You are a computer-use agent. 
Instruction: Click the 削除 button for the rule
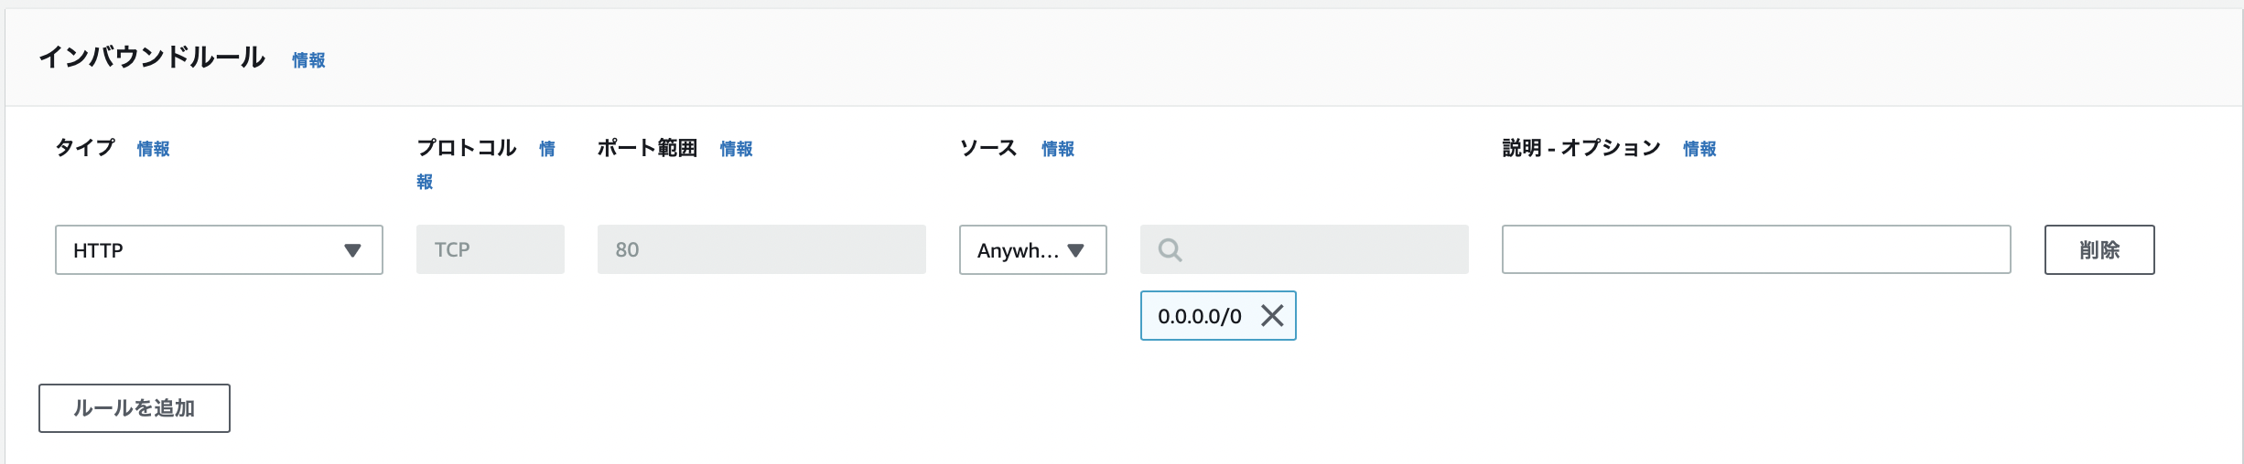pyautogui.click(x=2099, y=249)
